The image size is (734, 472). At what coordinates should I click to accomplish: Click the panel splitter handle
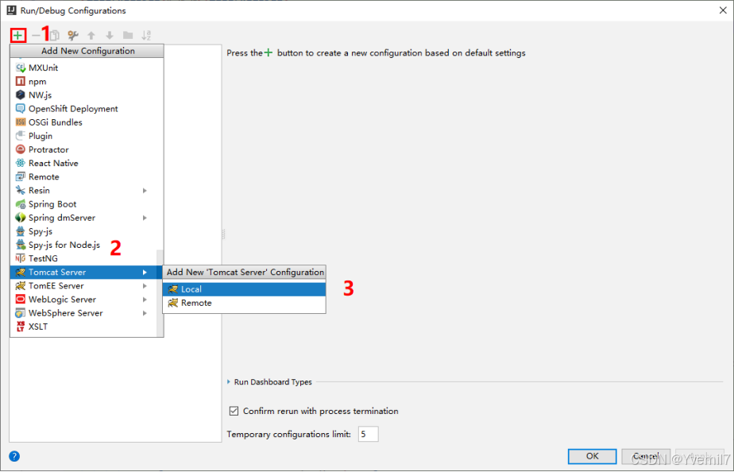point(223,234)
